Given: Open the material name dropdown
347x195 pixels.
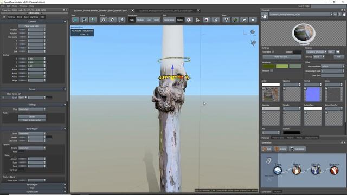Looking at the screenshot, I should 301,15.
